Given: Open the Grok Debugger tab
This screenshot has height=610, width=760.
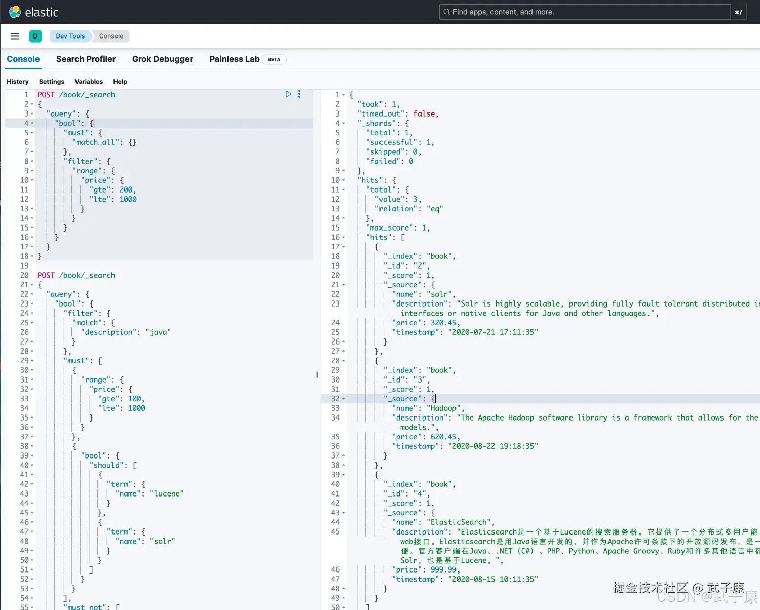Looking at the screenshot, I should pos(162,59).
